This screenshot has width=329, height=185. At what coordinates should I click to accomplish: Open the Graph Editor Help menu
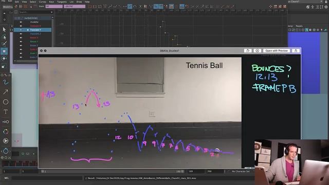pyautogui.click(x=87, y=2)
